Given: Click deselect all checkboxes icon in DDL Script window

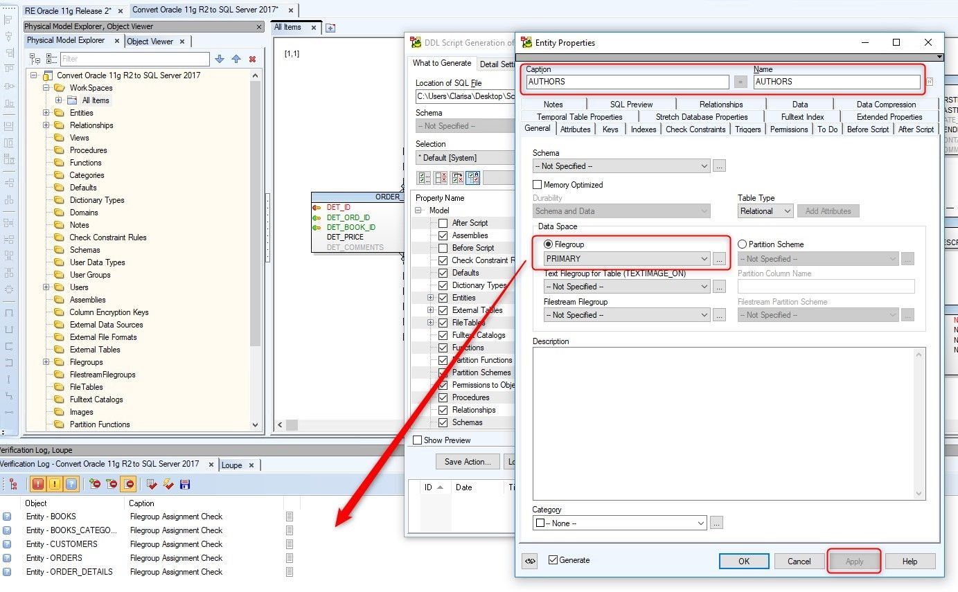Looking at the screenshot, I should (x=441, y=178).
